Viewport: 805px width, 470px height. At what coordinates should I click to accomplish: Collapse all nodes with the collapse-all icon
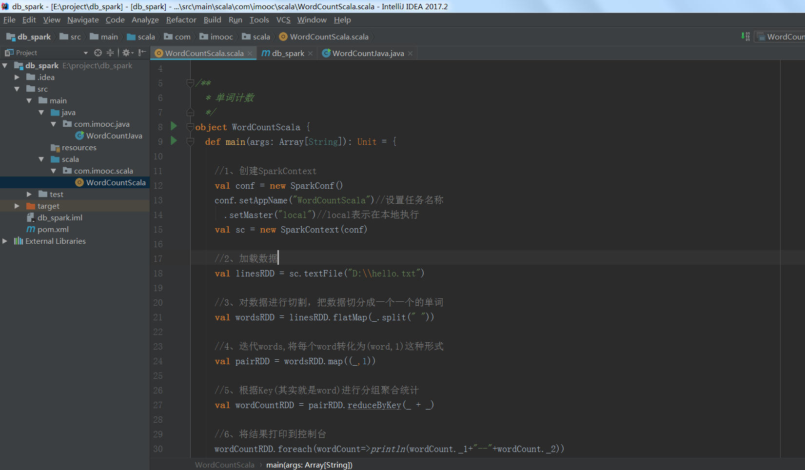coord(110,52)
